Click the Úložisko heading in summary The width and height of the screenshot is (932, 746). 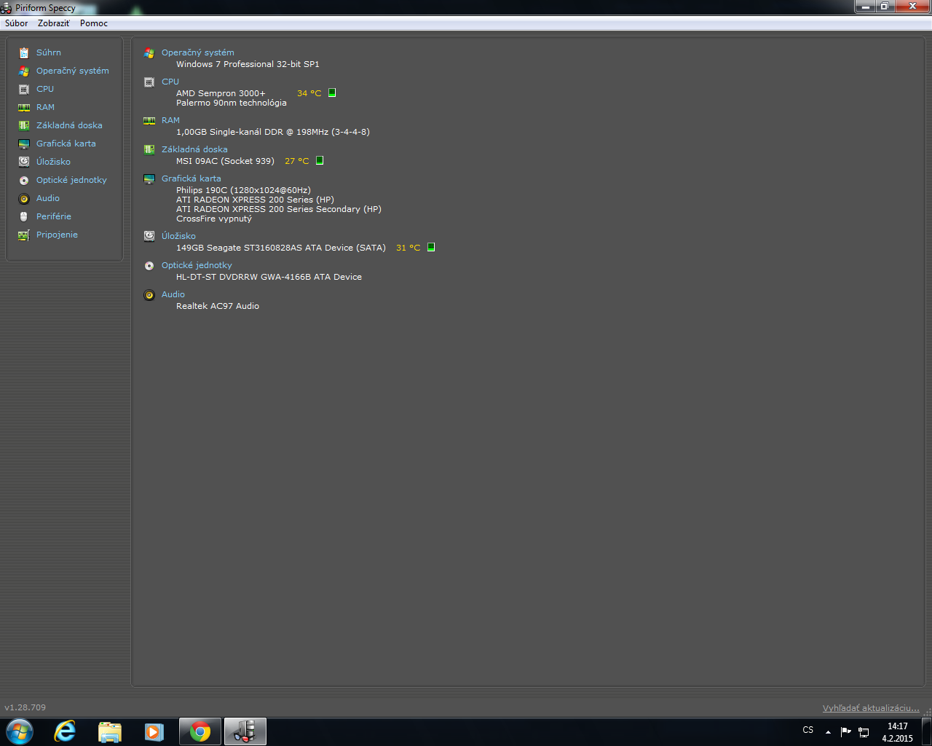tap(178, 236)
